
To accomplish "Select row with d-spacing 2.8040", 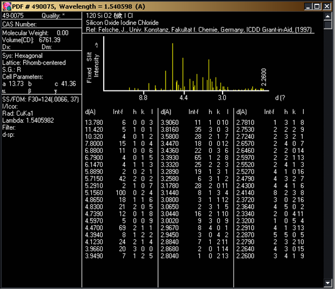I will pyautogui.click(x=195, y=256).
